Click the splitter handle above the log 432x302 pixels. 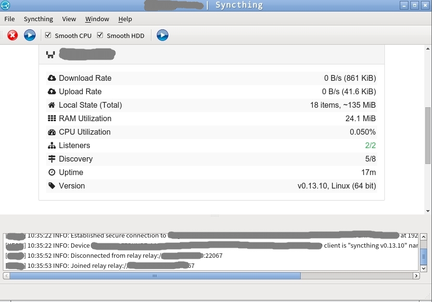coord(215,216)
